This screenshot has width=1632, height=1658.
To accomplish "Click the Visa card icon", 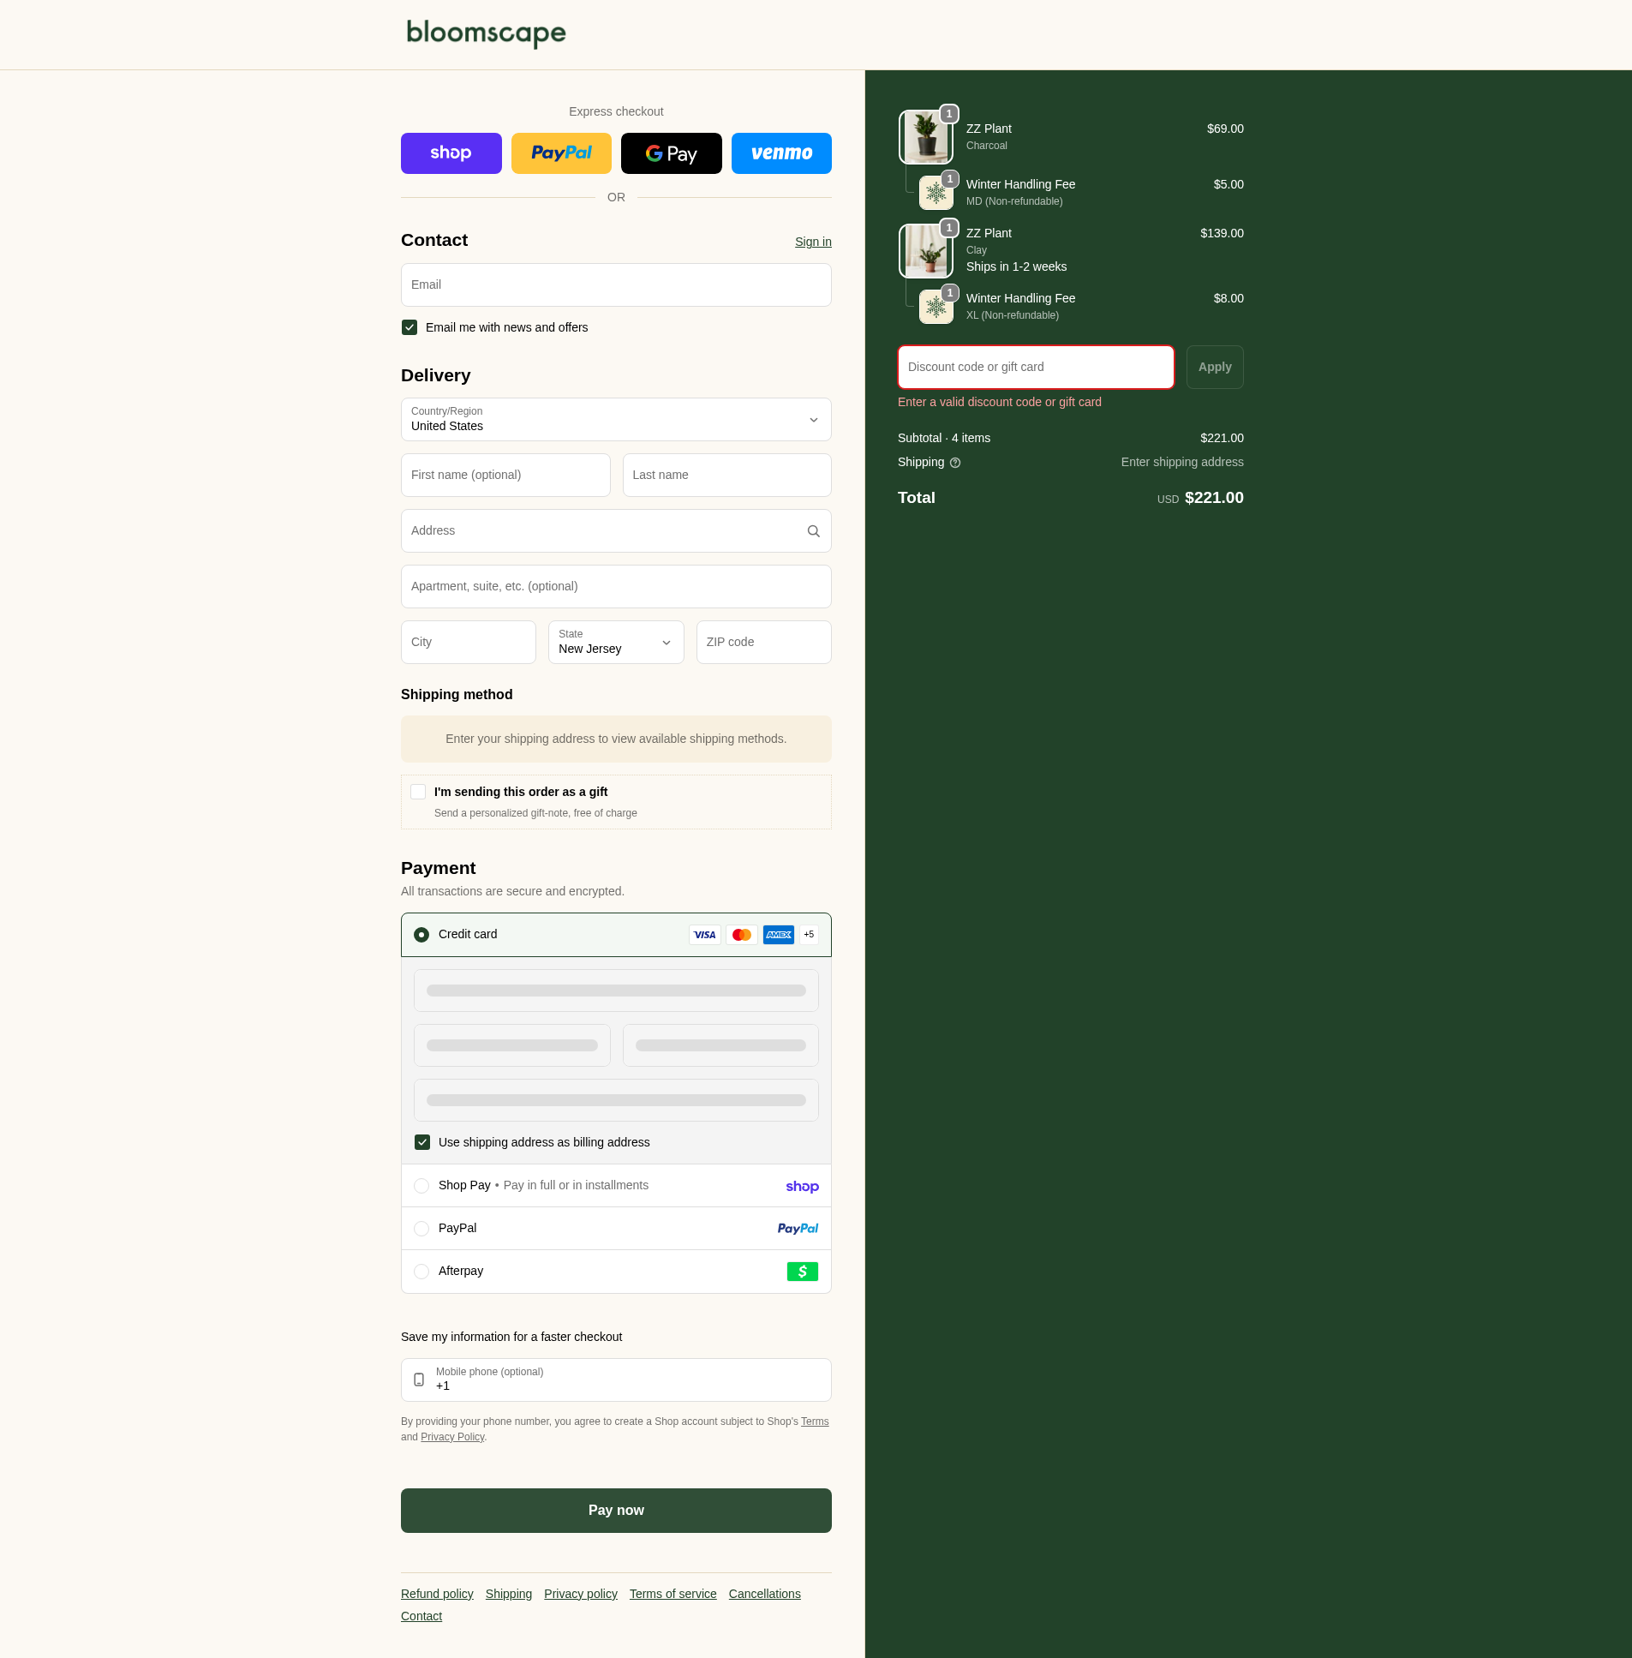I will 703,935.
